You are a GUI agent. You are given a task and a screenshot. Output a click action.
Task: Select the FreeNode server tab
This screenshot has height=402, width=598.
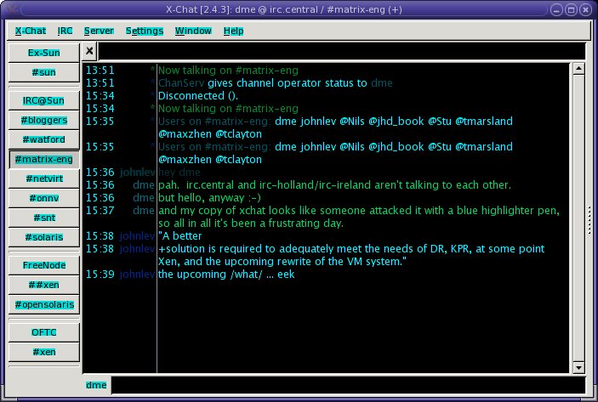[x=44, y=265]
